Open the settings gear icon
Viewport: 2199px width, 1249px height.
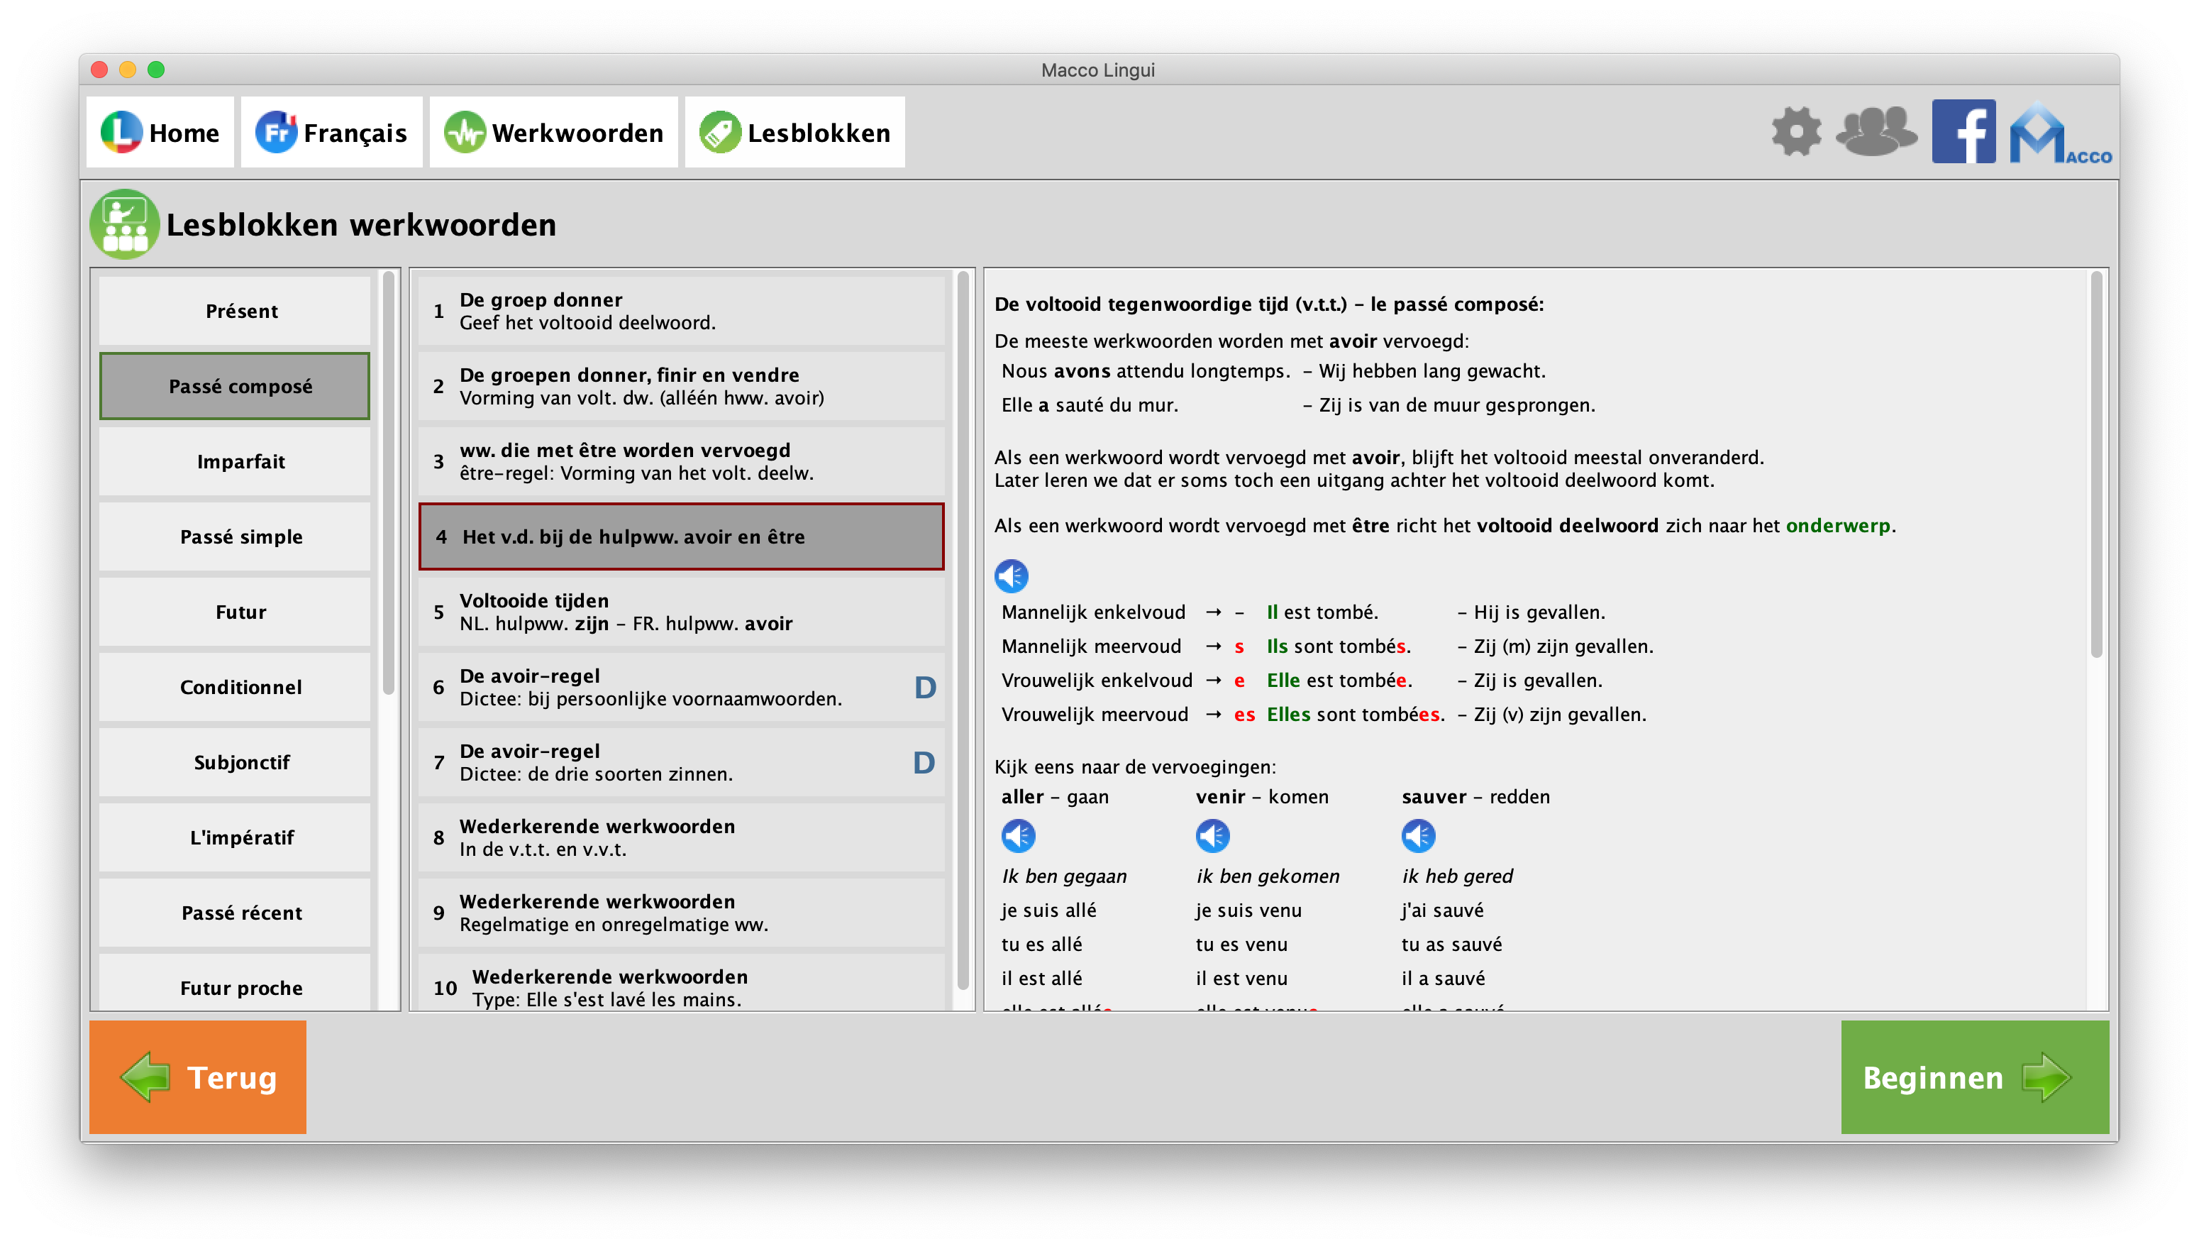pos(1796,131)
